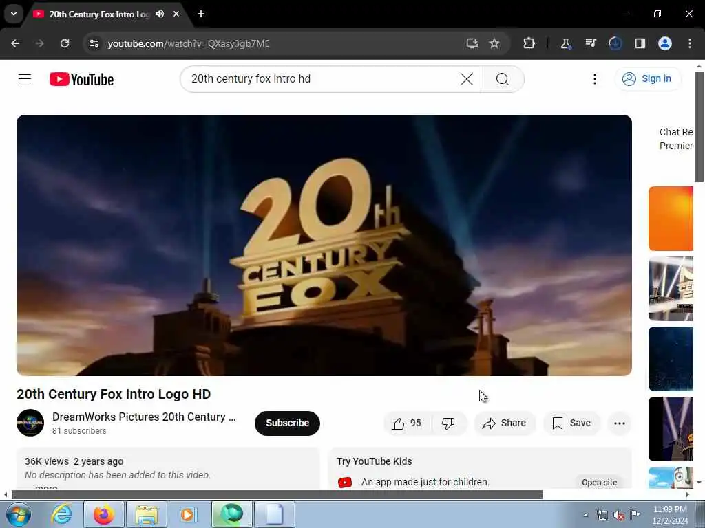Screen dimensions: 705x528
Task: Open the YouTube hamburger guide menu
Action: tap(25, 79)
